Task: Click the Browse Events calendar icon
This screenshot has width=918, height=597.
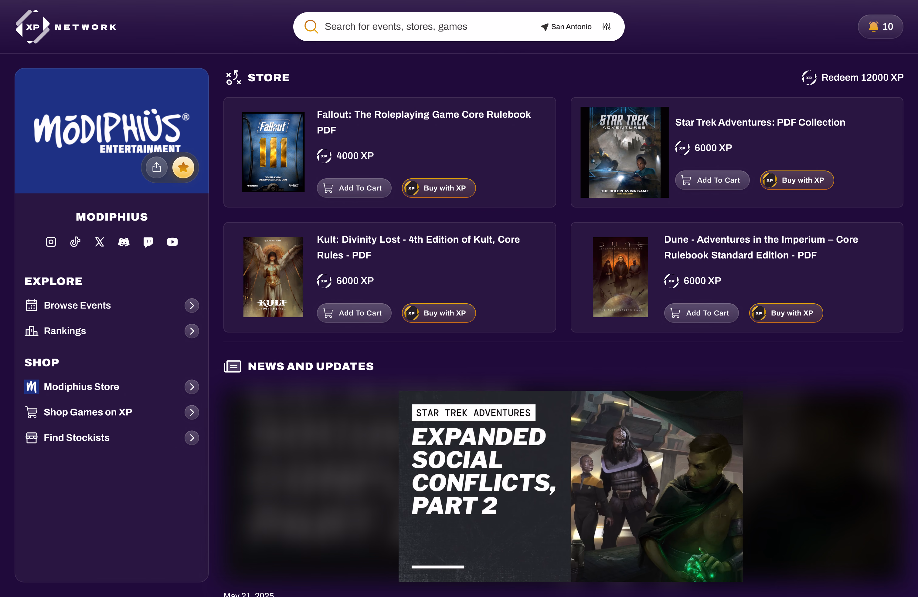Action: (32, 305)
